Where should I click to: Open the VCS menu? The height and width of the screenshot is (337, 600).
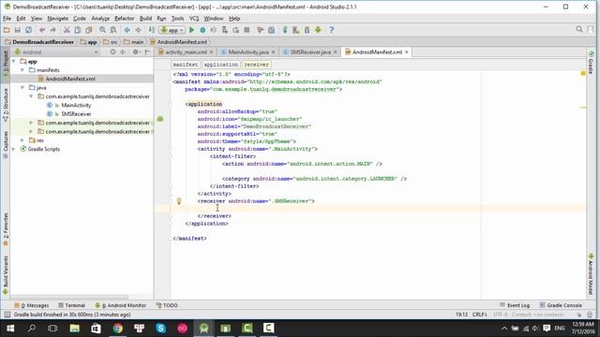point(194,19)
